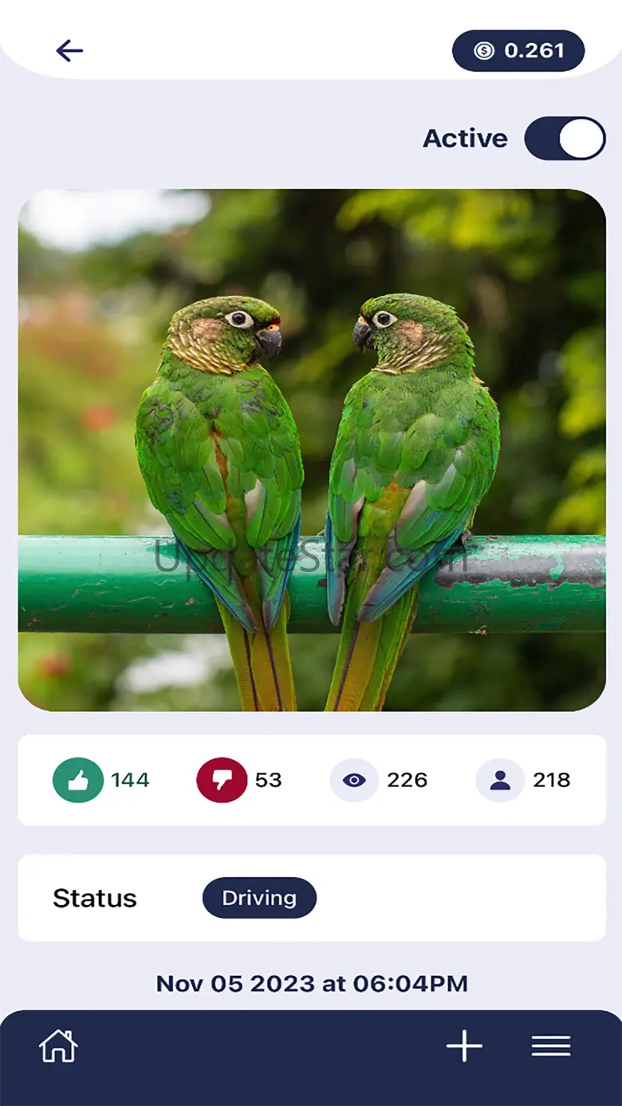Click the eye views icon

[354, 780]
